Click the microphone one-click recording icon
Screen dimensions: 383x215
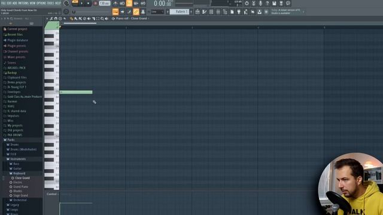(x=260, y=3)
